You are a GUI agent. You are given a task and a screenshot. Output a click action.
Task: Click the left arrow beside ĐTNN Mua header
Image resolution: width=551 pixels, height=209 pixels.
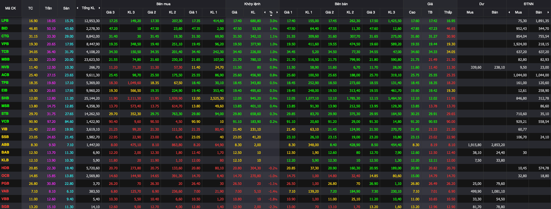509,12
